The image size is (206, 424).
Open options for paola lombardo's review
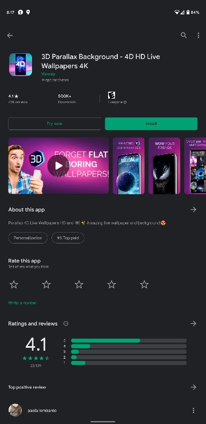[x=193, y=410]
